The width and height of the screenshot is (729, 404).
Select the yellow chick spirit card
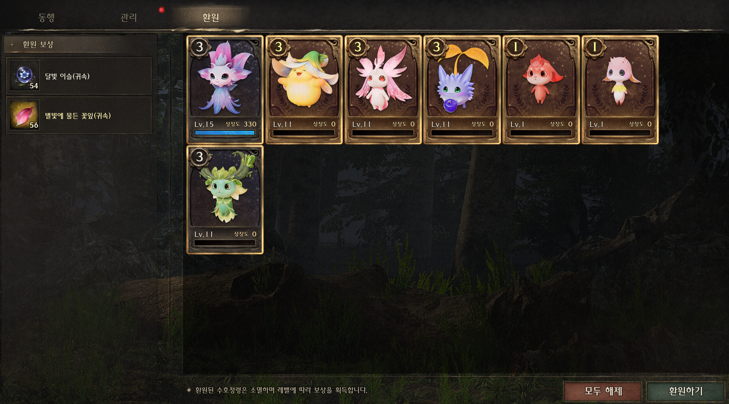[304, 90]
